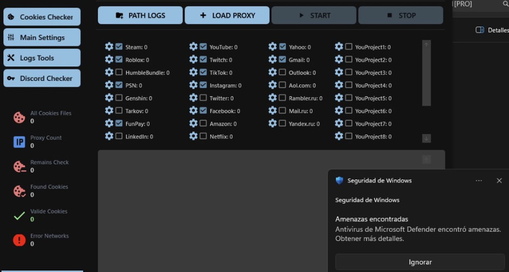Click the "Amenazas encontradas" notification text
This screenshot has width=509, height=272.
pyautogui.click(x=372, y=219)
